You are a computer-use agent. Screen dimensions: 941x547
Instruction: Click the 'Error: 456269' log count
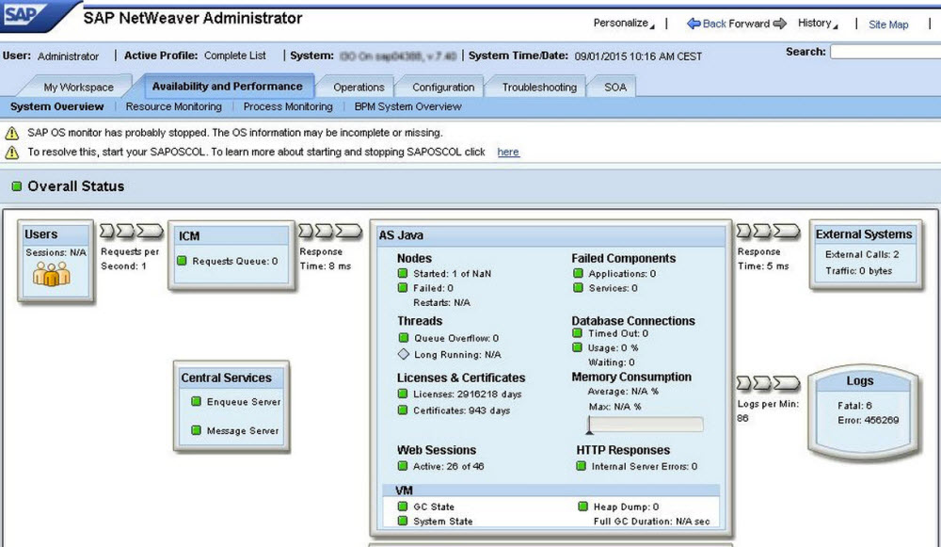tap(869, 420)
